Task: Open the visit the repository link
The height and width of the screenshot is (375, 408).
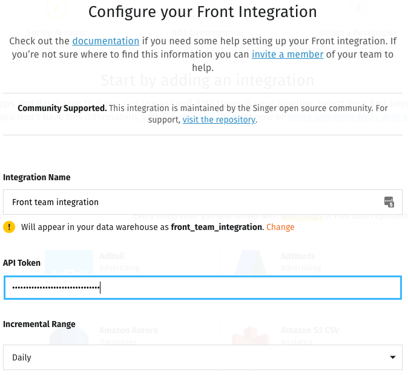Action: coord(219,120)
